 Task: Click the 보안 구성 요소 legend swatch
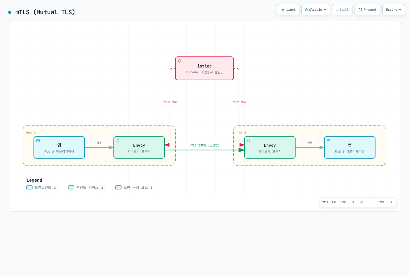[x=118, y=187]
